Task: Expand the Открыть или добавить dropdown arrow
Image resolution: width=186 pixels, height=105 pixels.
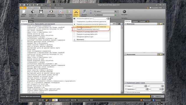Action: [35, 16]
